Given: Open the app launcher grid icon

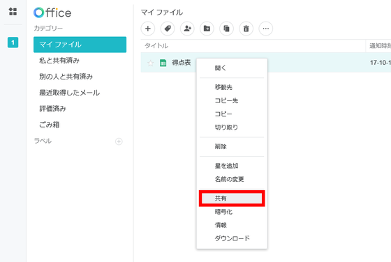Looking at the screenshot, I should [13, 11].
